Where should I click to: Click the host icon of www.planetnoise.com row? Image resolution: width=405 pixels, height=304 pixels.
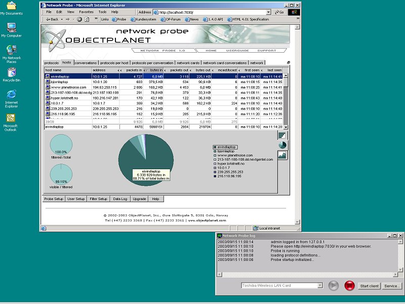48,87
